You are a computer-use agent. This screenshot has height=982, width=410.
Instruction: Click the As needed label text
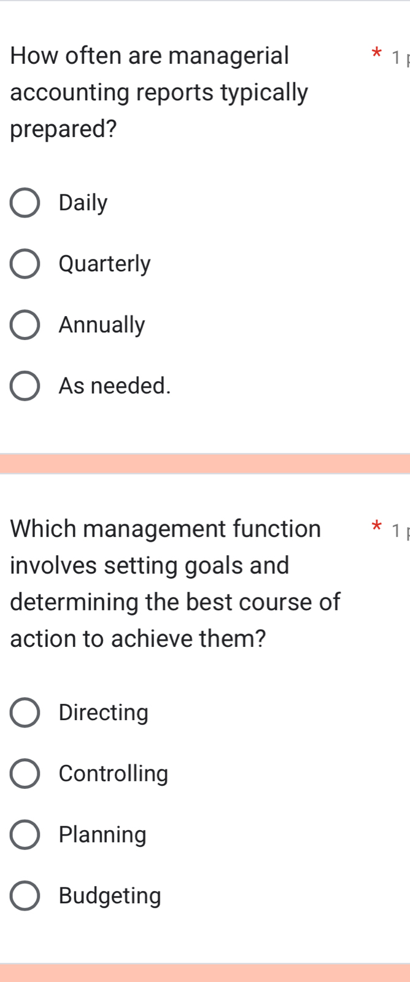[115, 386]
